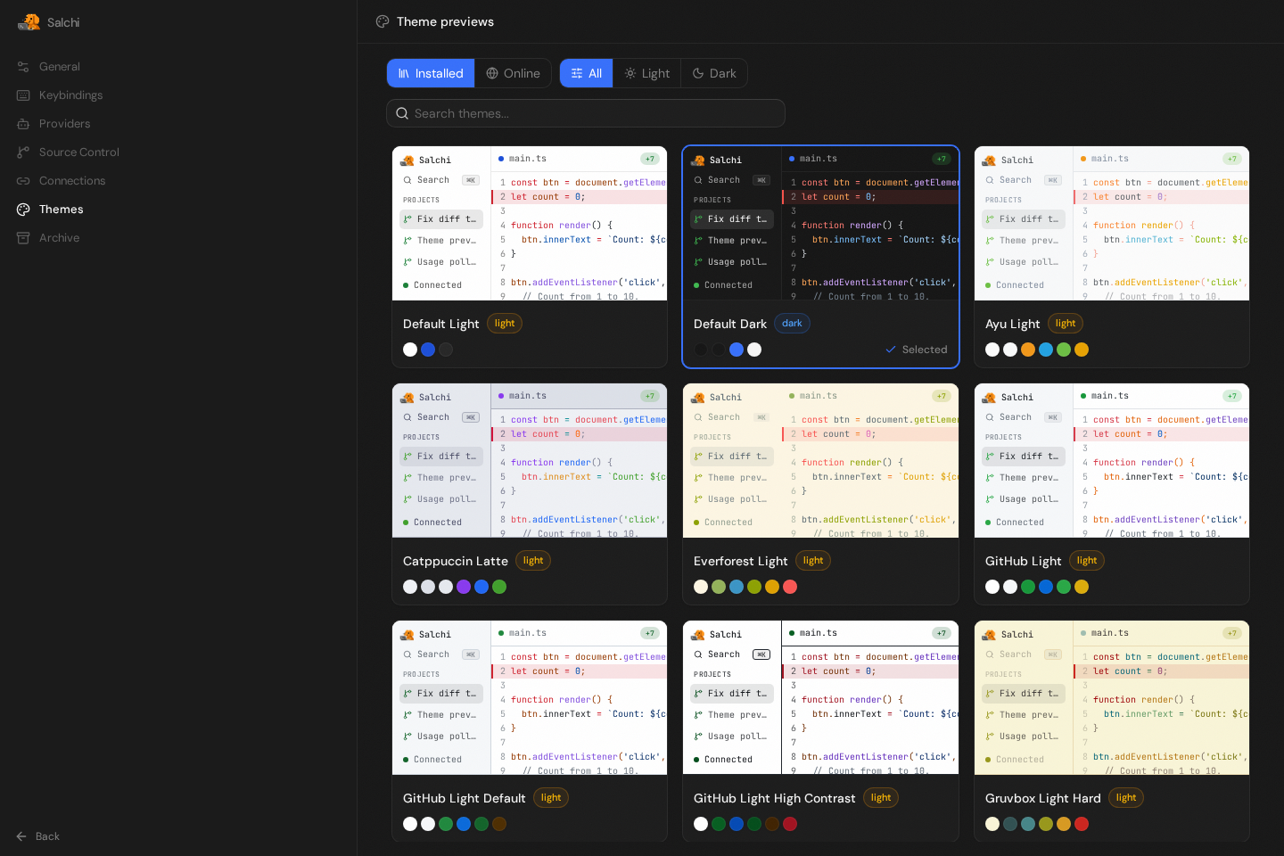Open Keybindings settings section
The width and height of the screenshot is (1284, 856).
click(178, 95)
